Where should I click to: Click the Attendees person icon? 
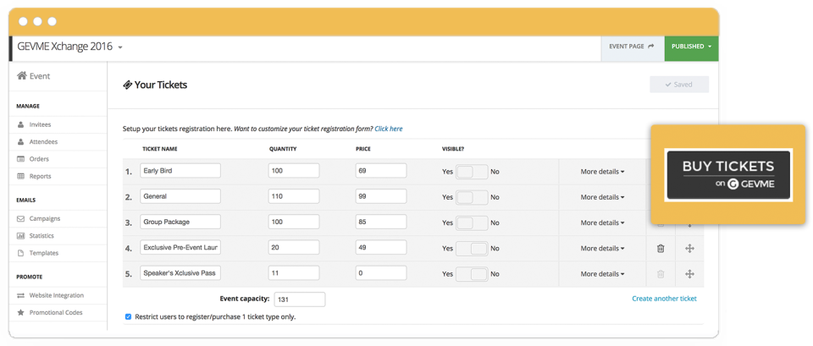click(x=20, y=142)
